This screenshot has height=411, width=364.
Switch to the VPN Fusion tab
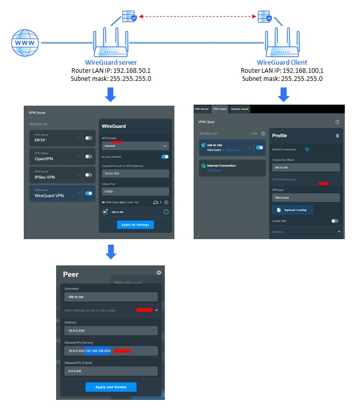(219, 109)
